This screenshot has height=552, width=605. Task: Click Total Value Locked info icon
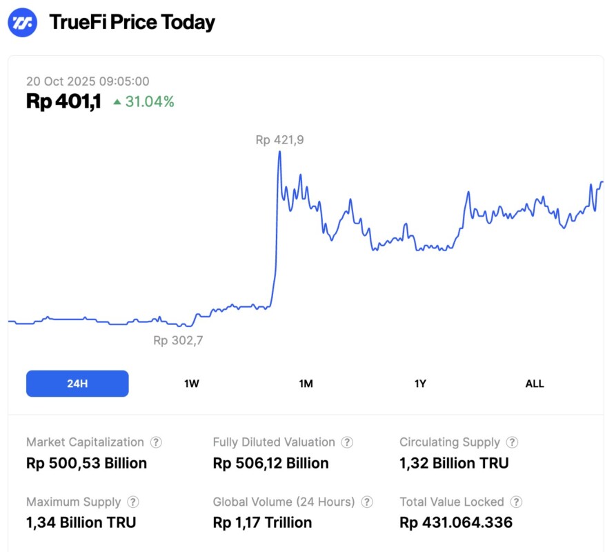pos(517,502)
